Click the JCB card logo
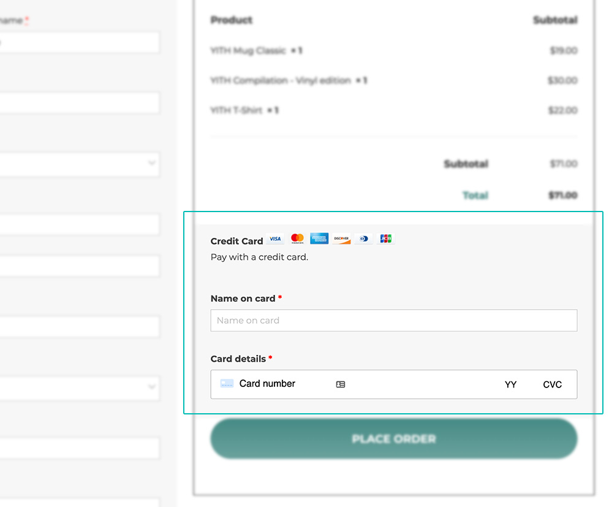The height and width of the screenshot is (507, 609). [x=385, y=238]
